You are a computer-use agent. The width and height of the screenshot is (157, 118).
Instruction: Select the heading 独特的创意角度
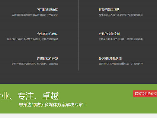pos(47,10)
